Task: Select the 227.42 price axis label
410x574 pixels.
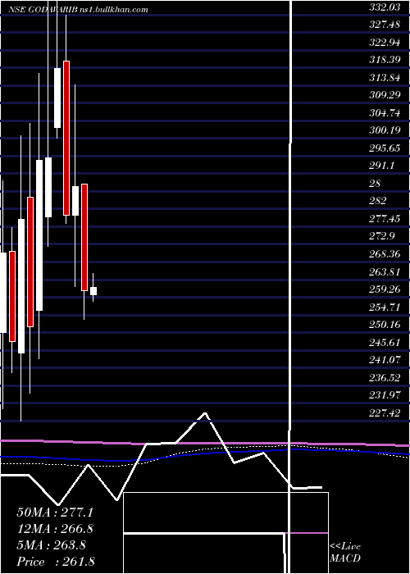Action: tap(385, 413)
